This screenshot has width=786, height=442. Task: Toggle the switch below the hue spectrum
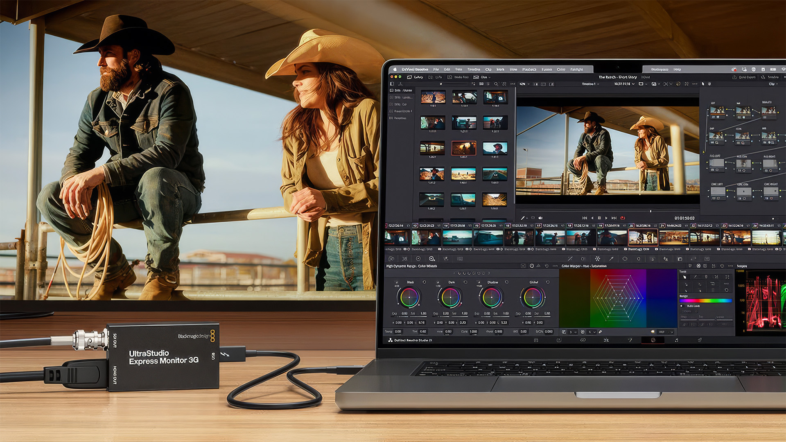(x=682, y=306)
